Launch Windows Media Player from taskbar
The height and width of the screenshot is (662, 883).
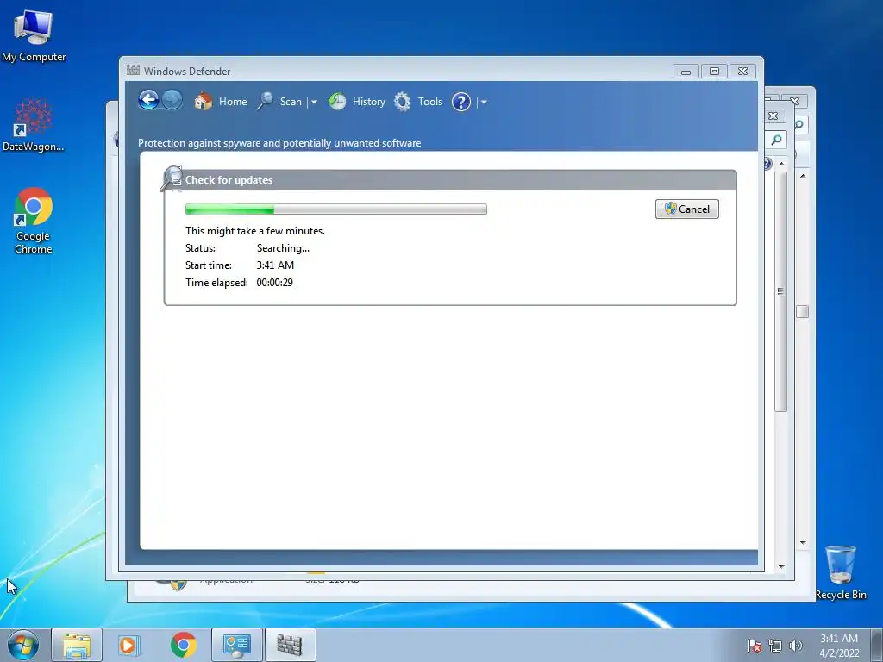(x=128, y=645)
